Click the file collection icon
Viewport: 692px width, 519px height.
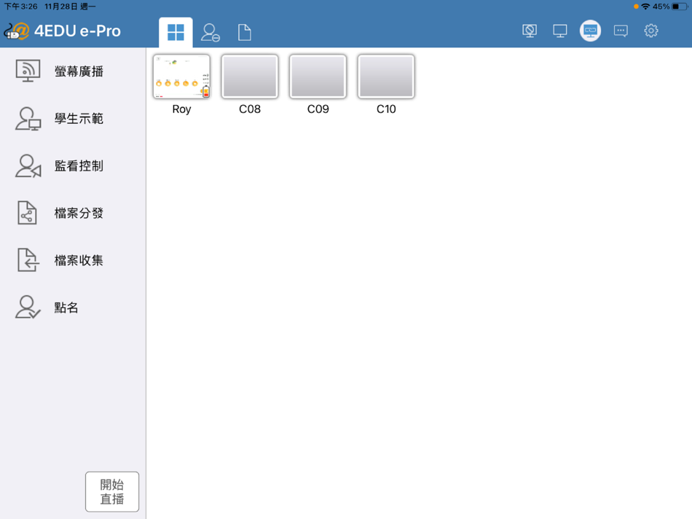coord(28,260)
